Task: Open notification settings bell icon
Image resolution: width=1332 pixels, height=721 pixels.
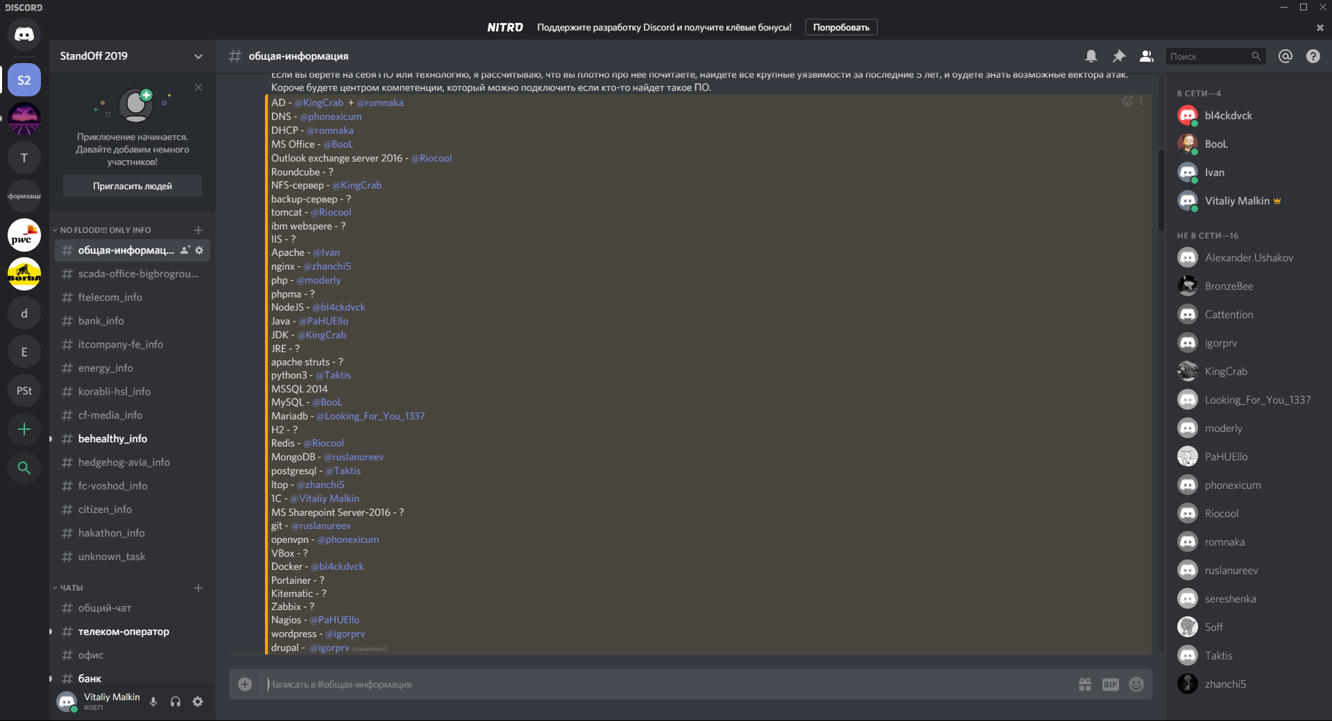Action: [x=1091, y=56]
